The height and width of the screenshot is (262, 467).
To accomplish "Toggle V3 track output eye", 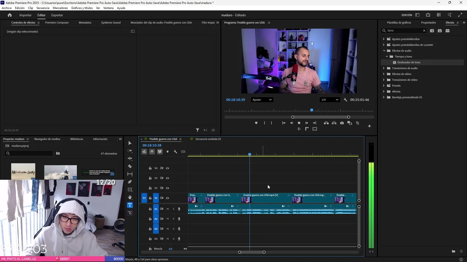I will coord(167,178).
